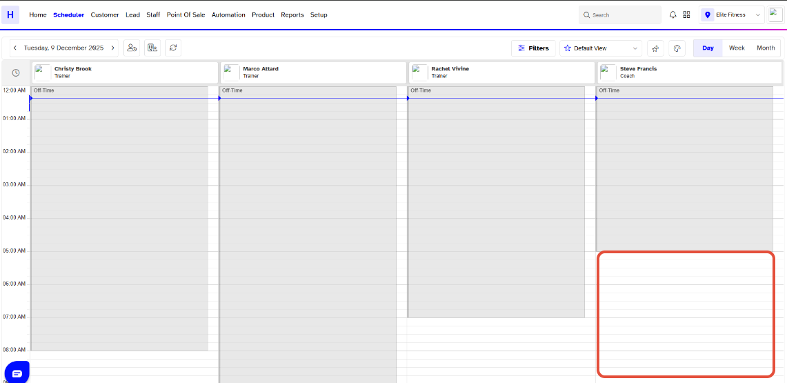Open the Lead menu

132,15
